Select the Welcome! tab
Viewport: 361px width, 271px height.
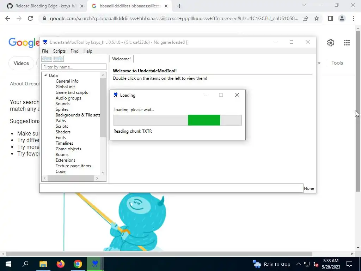tap(121, 59)
